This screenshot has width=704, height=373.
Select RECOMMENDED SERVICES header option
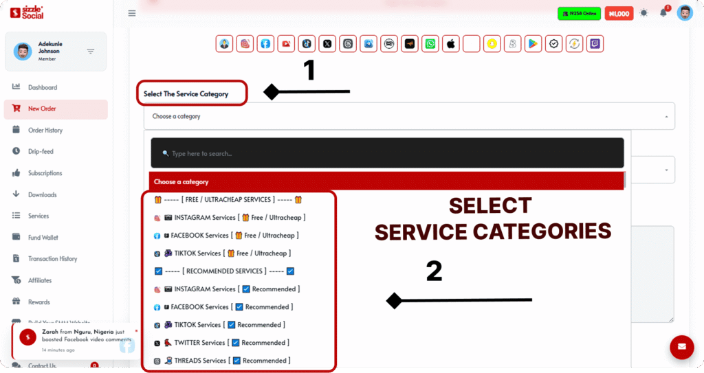coord(224,271)
